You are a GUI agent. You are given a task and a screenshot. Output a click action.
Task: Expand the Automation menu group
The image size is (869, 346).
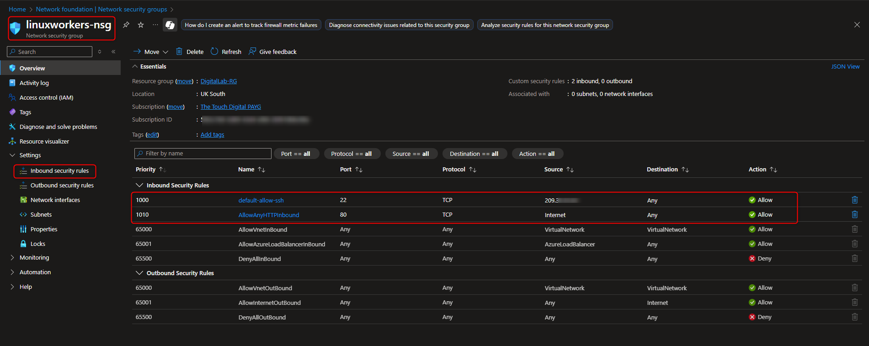(x=12, y=272)
